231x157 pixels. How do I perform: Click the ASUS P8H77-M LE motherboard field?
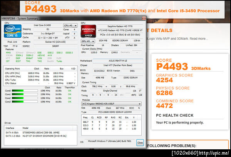point(118,61)
